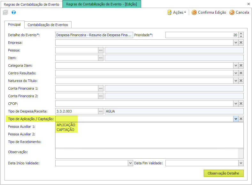Decrease Prioridade with down arrow

pos(241,37)
